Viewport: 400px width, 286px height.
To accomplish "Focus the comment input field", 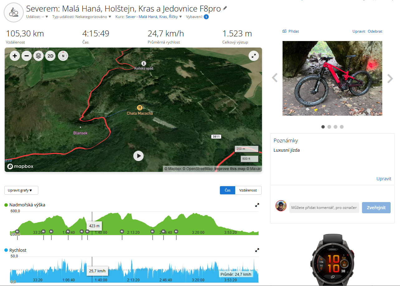I will point(324,208).
